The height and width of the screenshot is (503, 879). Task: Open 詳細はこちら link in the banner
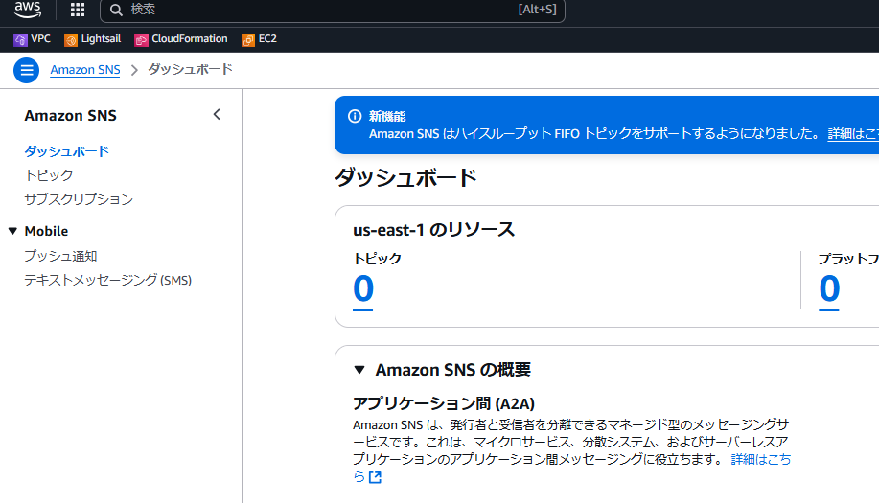tap(853, 134)
